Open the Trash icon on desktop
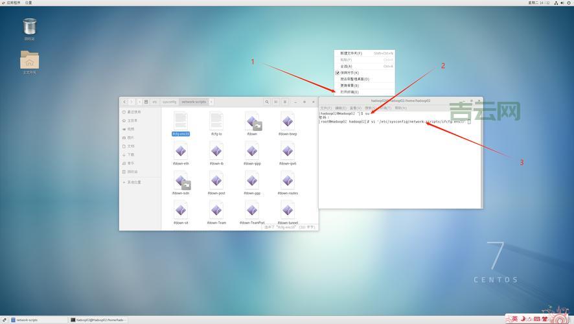 pyautogui.click(x=30, y=27)
